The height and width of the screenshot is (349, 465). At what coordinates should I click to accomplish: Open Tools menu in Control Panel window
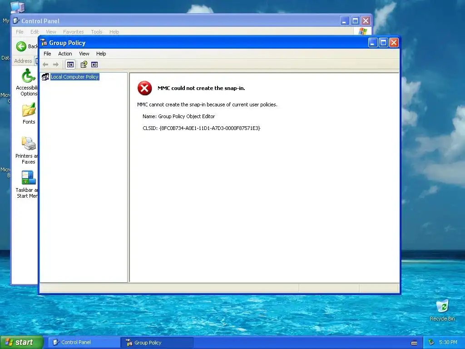(96, 32)
